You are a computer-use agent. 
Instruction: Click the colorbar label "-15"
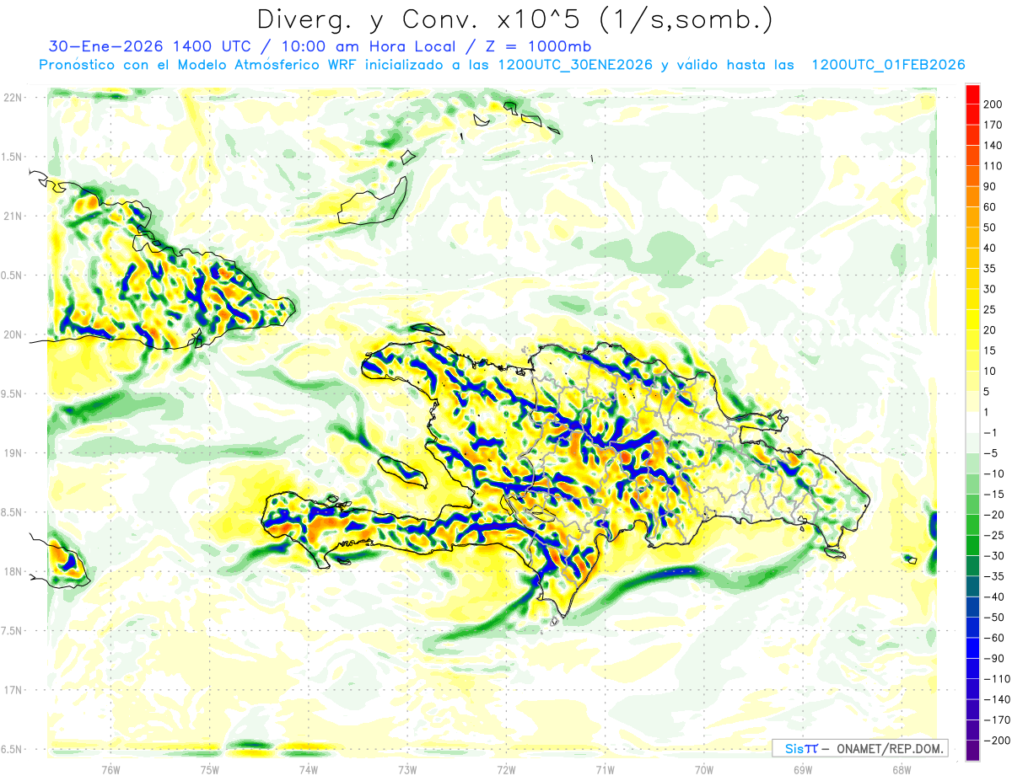993,494
